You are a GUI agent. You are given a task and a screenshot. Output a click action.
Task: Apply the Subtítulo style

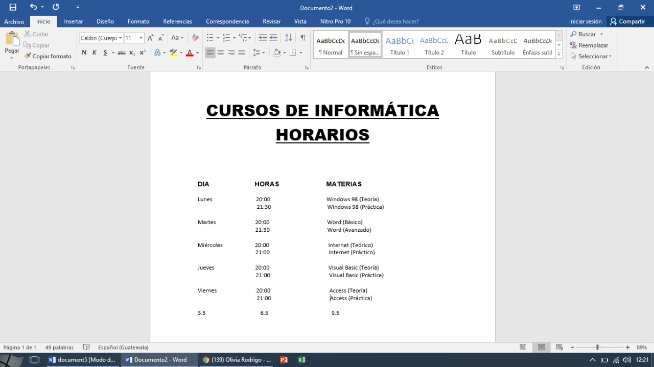[x=503, y=45]
